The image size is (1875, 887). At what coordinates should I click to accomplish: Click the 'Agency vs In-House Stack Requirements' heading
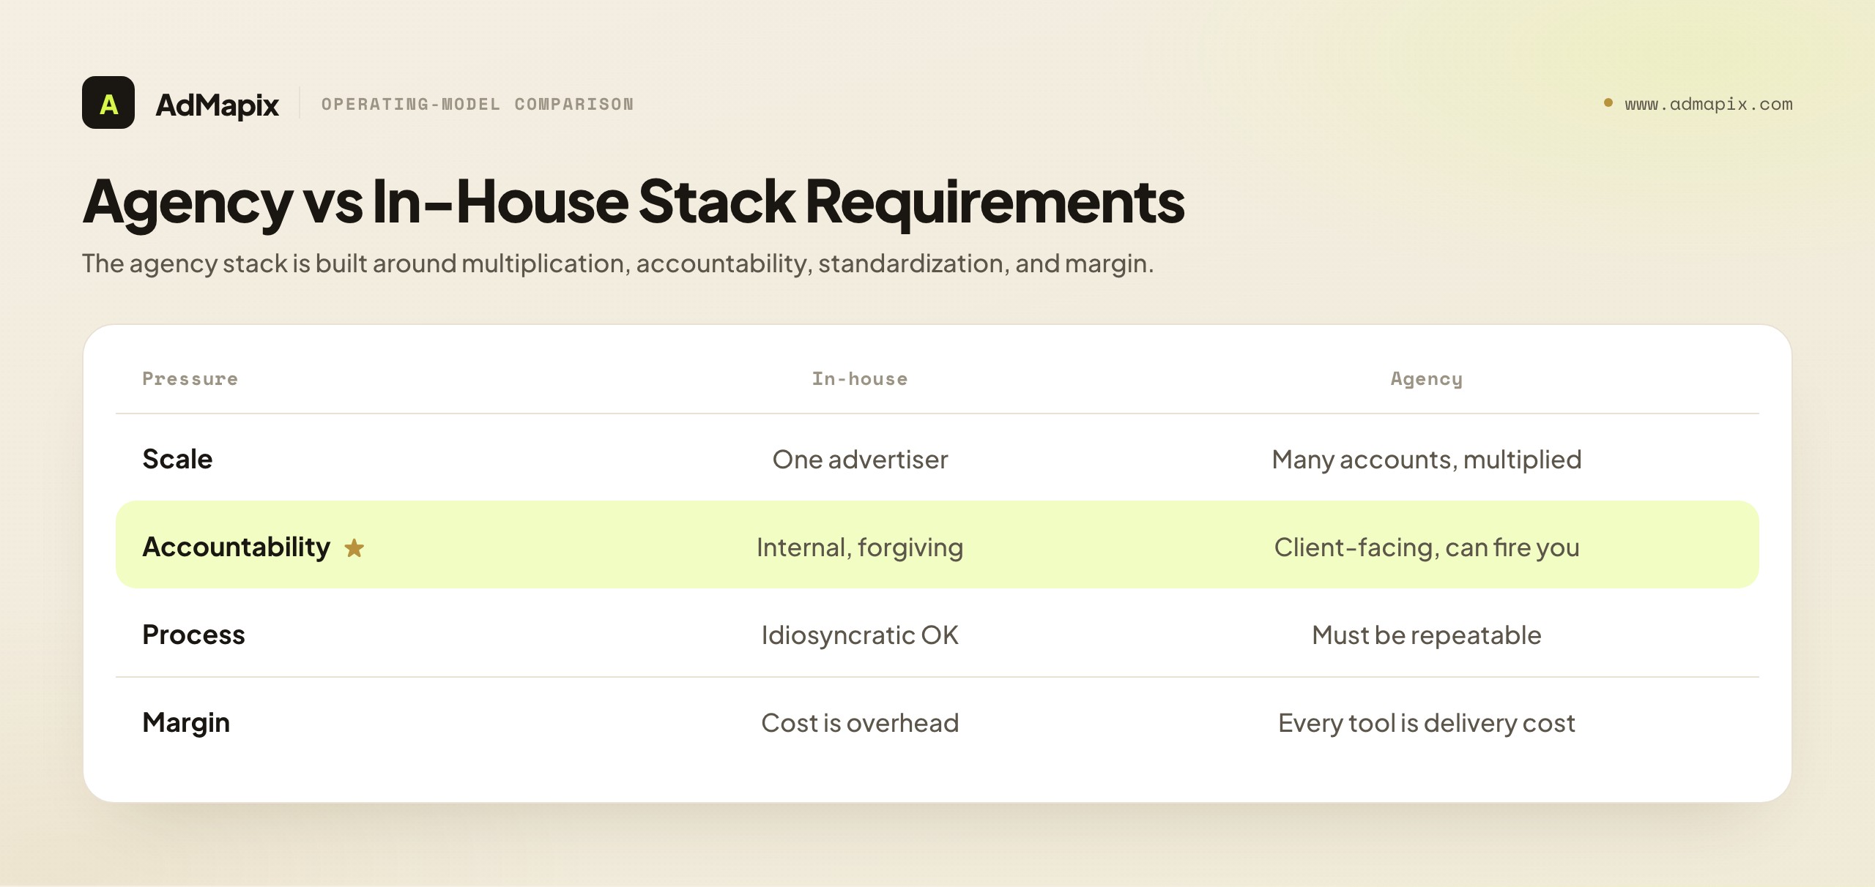634,202
